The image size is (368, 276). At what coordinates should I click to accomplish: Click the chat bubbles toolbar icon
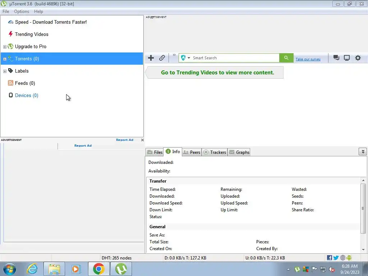(336, 58)
